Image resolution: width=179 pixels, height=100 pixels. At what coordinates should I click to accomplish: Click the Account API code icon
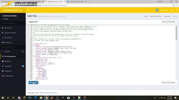[x=3, y=37]
